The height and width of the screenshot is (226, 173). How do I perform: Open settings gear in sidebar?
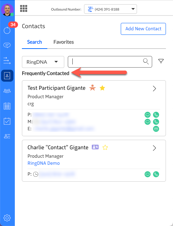7,218
